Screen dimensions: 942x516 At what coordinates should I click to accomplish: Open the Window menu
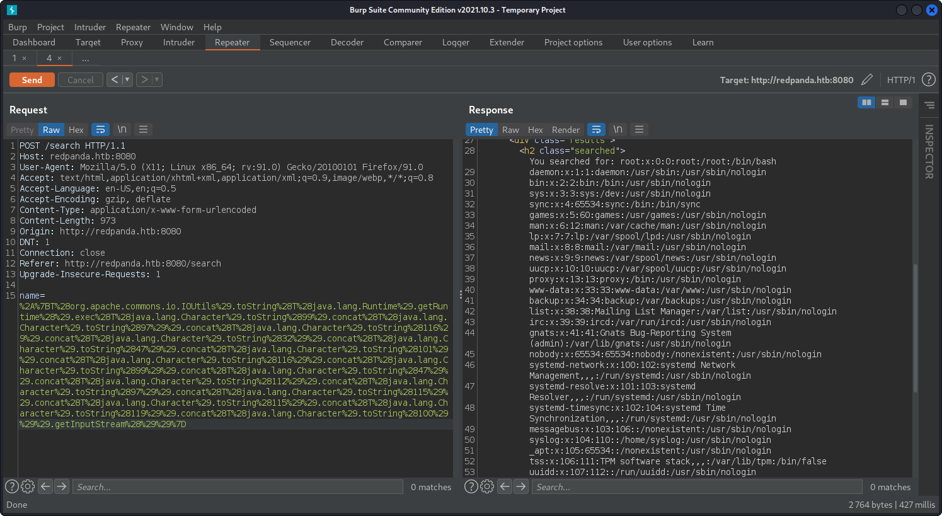(176, 27)
